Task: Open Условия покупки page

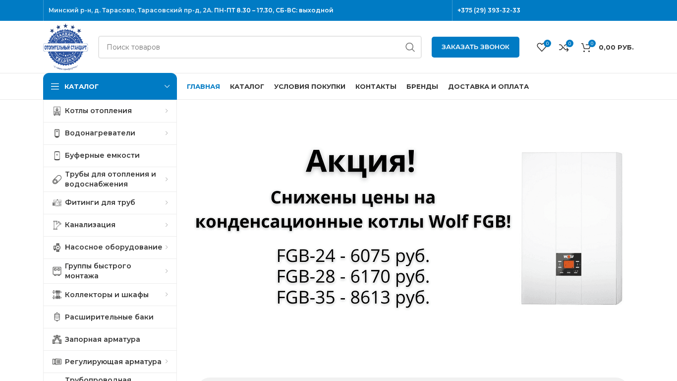Action: tap(310, 86)
